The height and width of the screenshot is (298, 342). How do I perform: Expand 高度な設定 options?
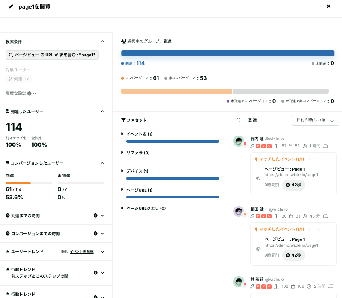tap(35, 94)
